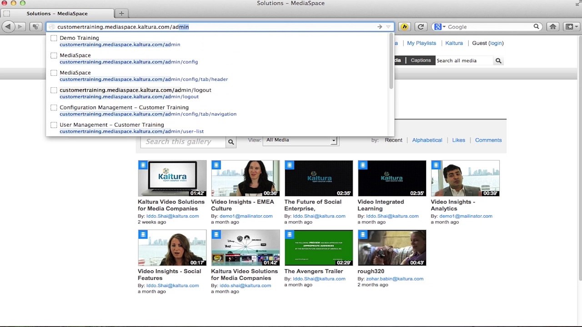Open The Future of Social Enterprise thumbnail
The width and height of the screenshot is (582, 327).
(x=319, y=178)
